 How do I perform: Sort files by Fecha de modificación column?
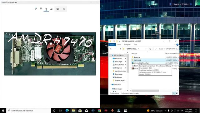click(172, 53)
